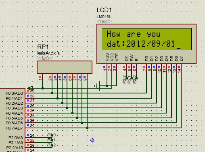Viewport: 205px width, 152px height.
Task: Select the RP1 RESPACK-8 resistor pack body
Action: click(65, 67)
